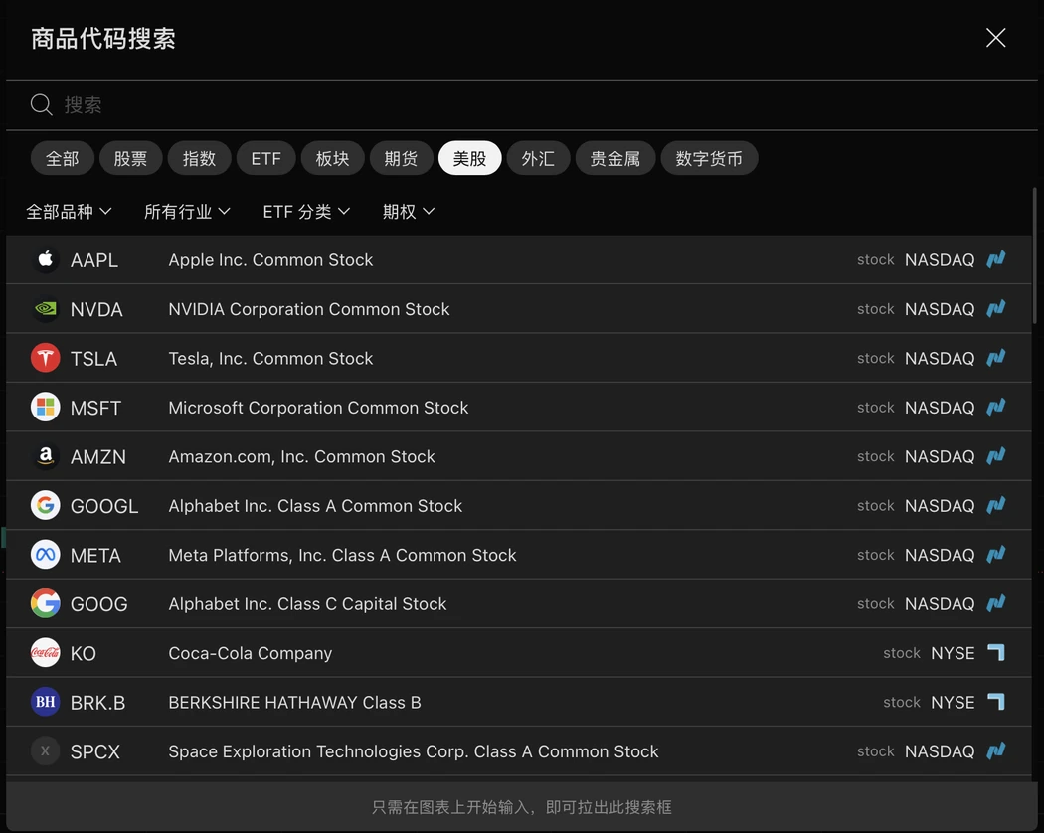Click the MSFT ticker symbol

tap(95, 408)
